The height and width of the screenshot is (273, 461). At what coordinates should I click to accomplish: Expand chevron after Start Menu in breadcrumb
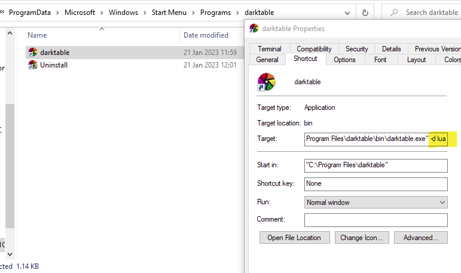(193, 13)
